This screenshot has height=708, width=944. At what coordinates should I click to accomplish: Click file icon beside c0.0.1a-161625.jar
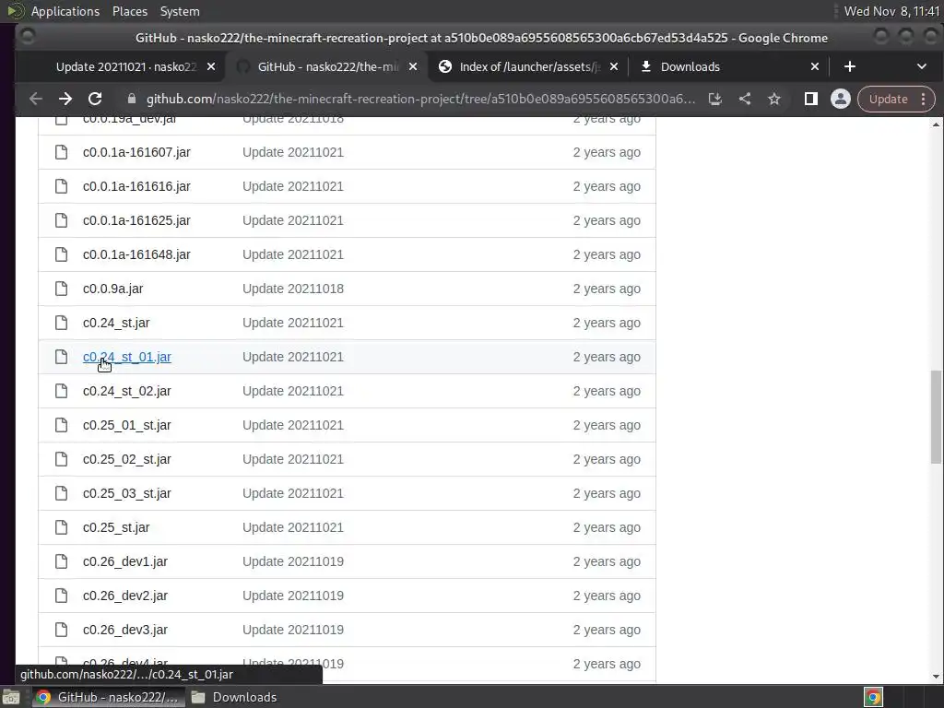[x=62, y=220]
